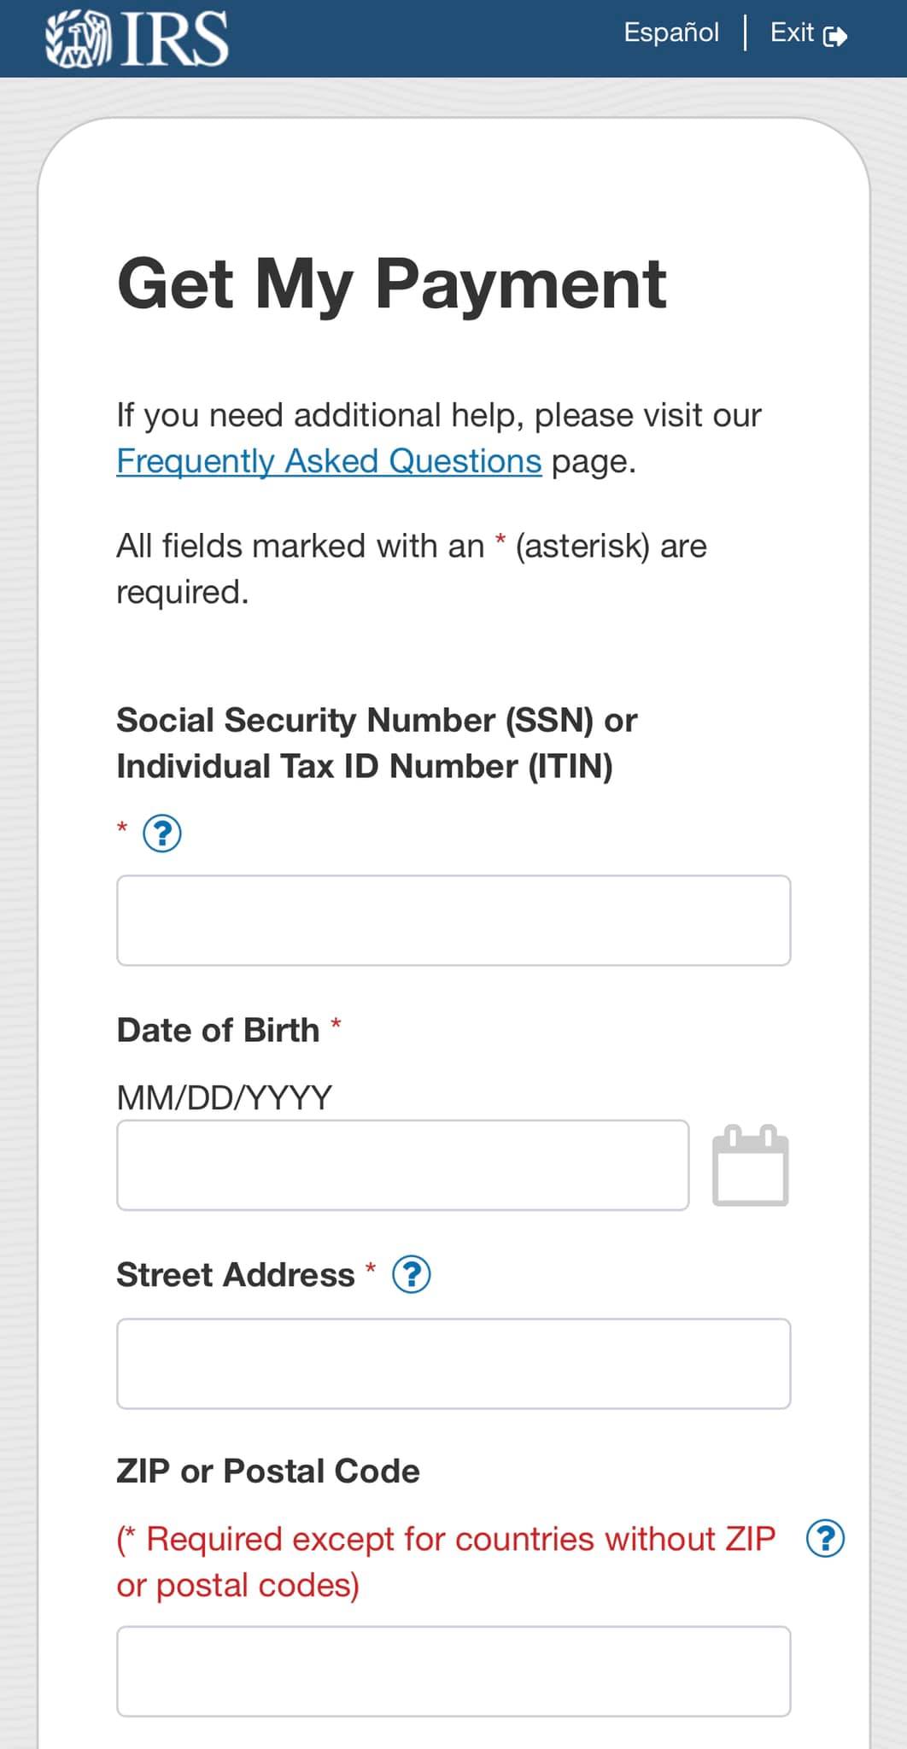
Task: Open the Frequently Asked Questions link
Action: pos(329,461)
